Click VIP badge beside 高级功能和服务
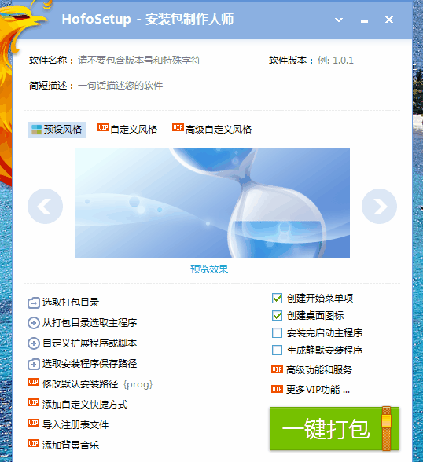423x462 pixels. pos(277,369)
